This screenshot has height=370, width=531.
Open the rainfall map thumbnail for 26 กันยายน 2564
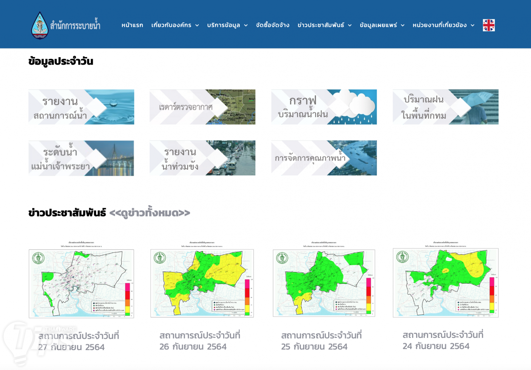(x=202, y=279)
